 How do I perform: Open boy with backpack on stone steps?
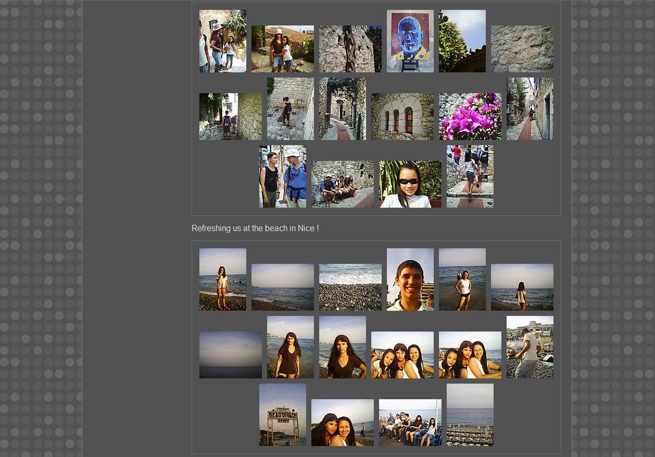290,109
